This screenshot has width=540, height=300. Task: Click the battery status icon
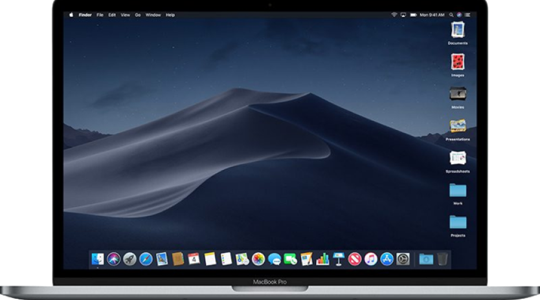413,15
